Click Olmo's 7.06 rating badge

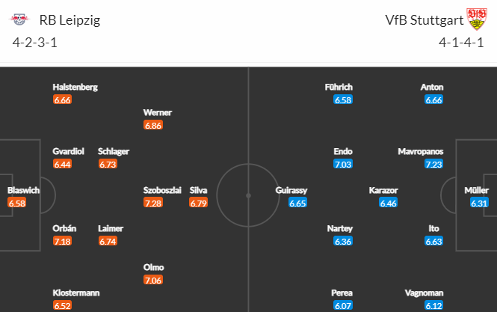pos(153,280)
